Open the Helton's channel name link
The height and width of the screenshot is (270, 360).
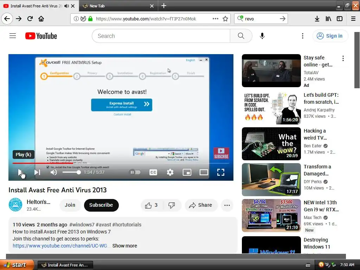(38, 202)
